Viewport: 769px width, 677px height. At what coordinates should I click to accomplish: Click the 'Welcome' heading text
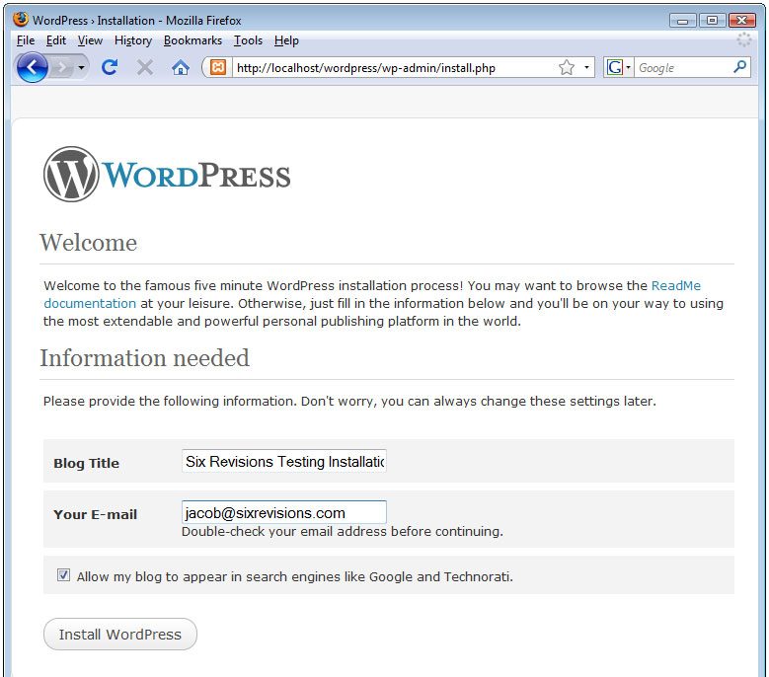tap(88, 242)
